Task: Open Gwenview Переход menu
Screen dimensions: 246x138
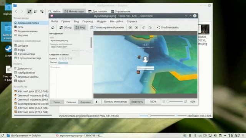Action: [x=88, y=21]
